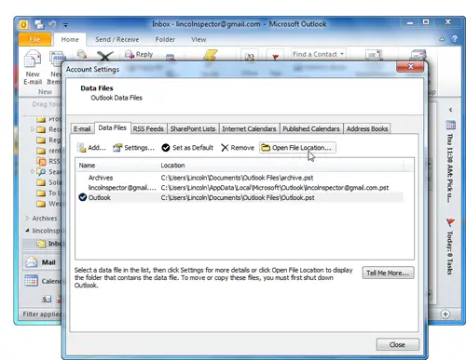466x360 pixels.
Task: Click the Outlook Help question mark icon
Action: click(x=455, y=39)
